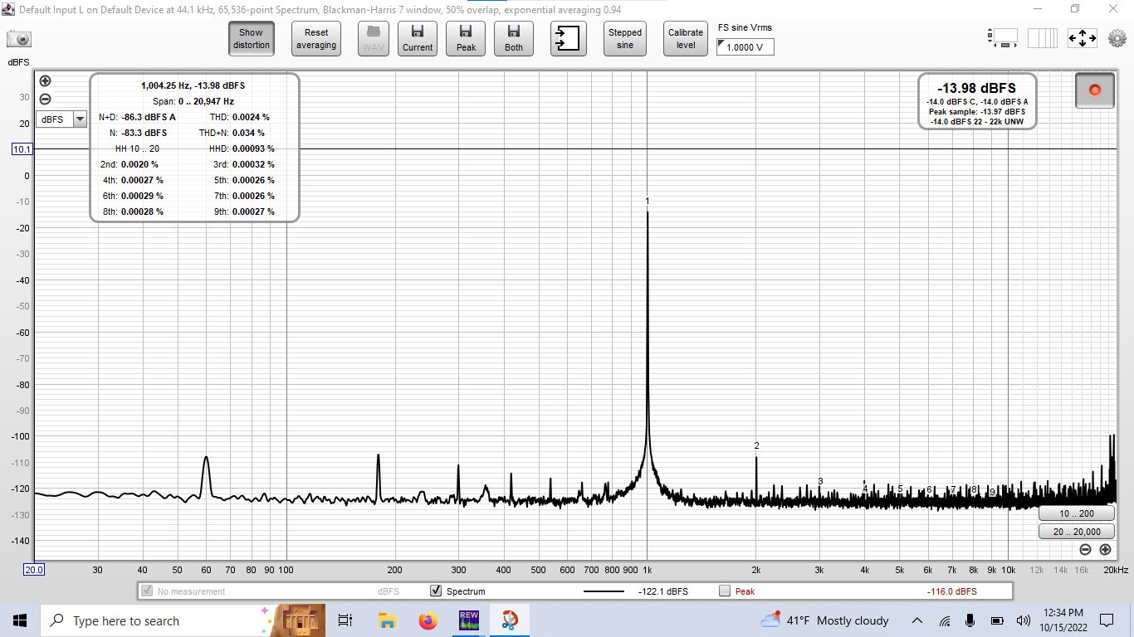Click the Calibrate level button

tap(686, 39)
